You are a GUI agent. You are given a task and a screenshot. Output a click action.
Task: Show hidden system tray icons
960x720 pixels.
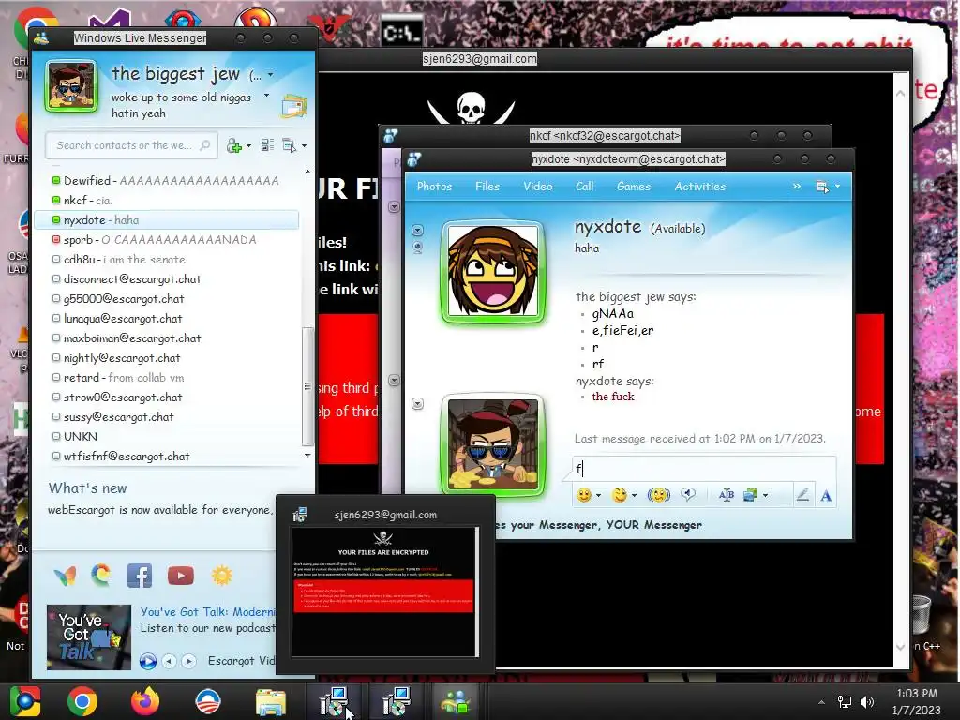(x=821, y=702)
